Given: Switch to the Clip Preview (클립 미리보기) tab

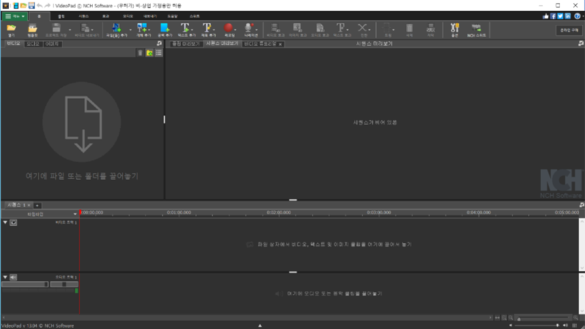Looking at the screenshot, I should pyautogui.click(x=186, y=44).
